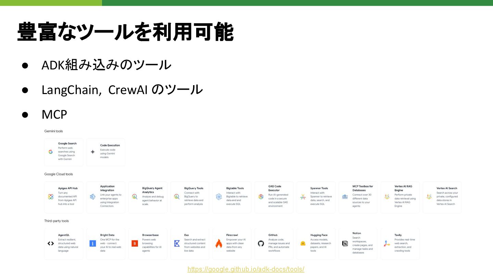The height and width of the screenshot is (277, 493).
Task: Open the Google Search card title
Action: coord(67,144)
